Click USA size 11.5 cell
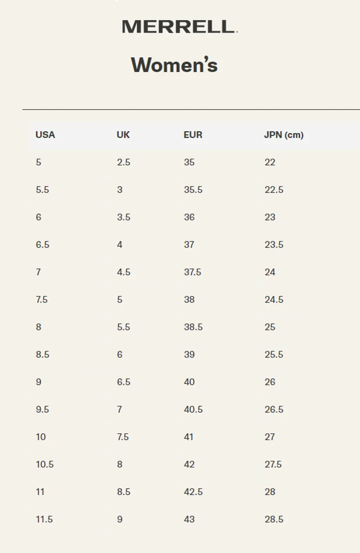 44,519
